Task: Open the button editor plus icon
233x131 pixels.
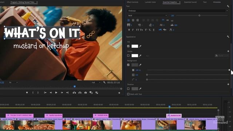Action: tap(119, 93)
